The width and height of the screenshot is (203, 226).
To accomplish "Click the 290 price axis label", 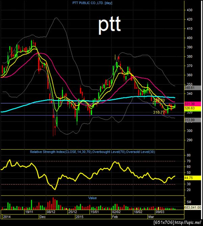I will click(x=189, y=140).
